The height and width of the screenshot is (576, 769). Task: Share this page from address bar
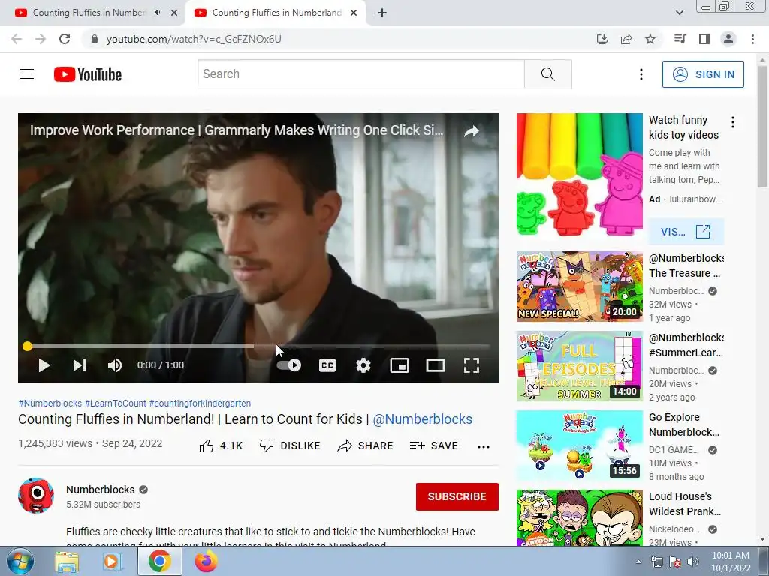point(626,39)
